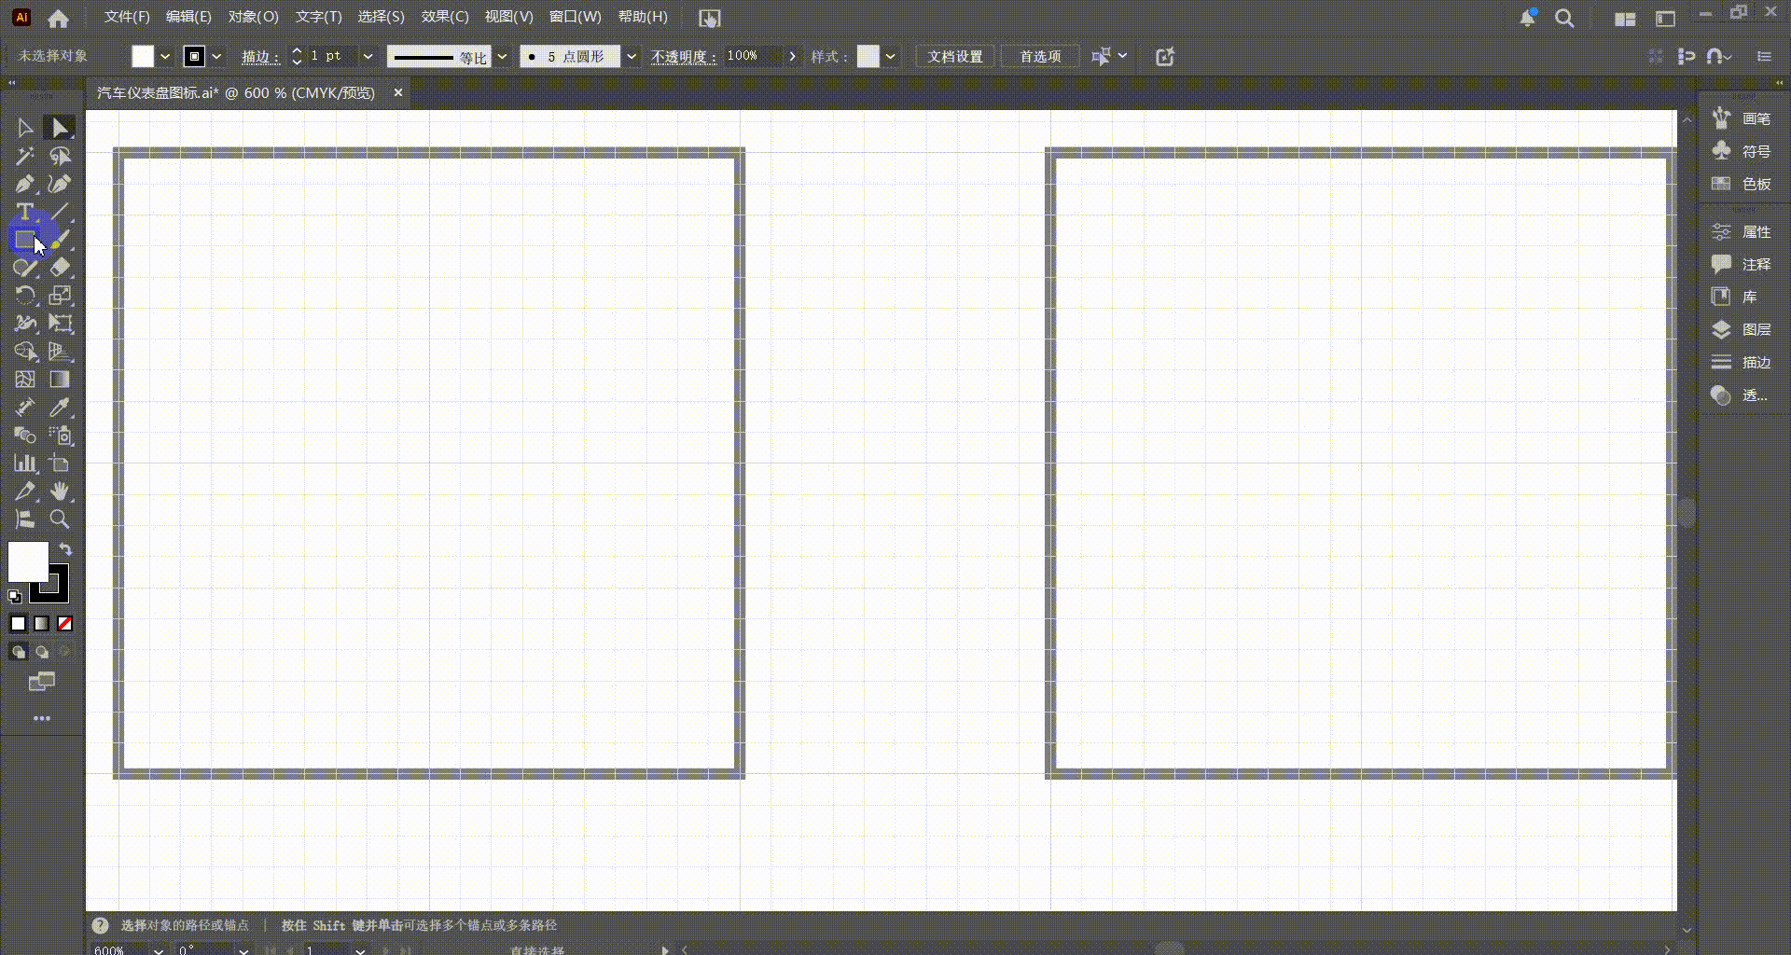Select the Artboard tool
The width and height of the screenshot is (1791, 955).
tap(60, 464)
